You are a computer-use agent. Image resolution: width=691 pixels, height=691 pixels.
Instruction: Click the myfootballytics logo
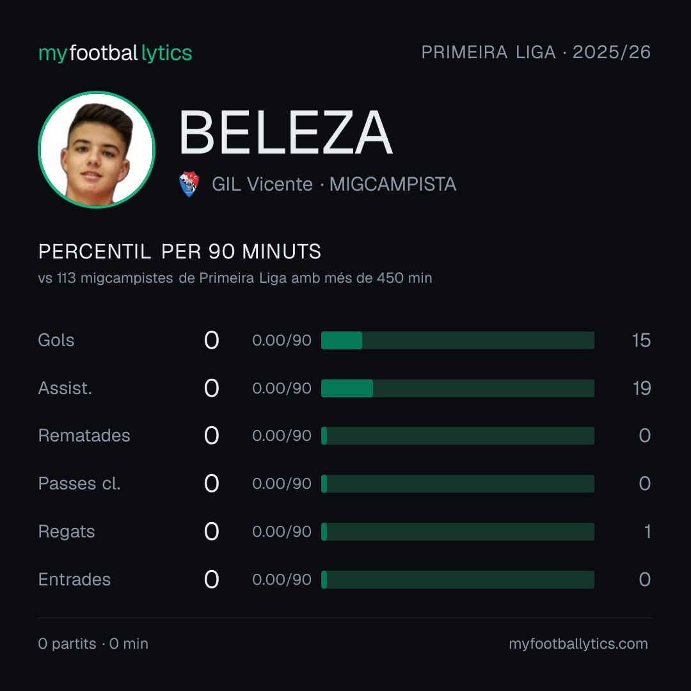click(x=115, y=53)
